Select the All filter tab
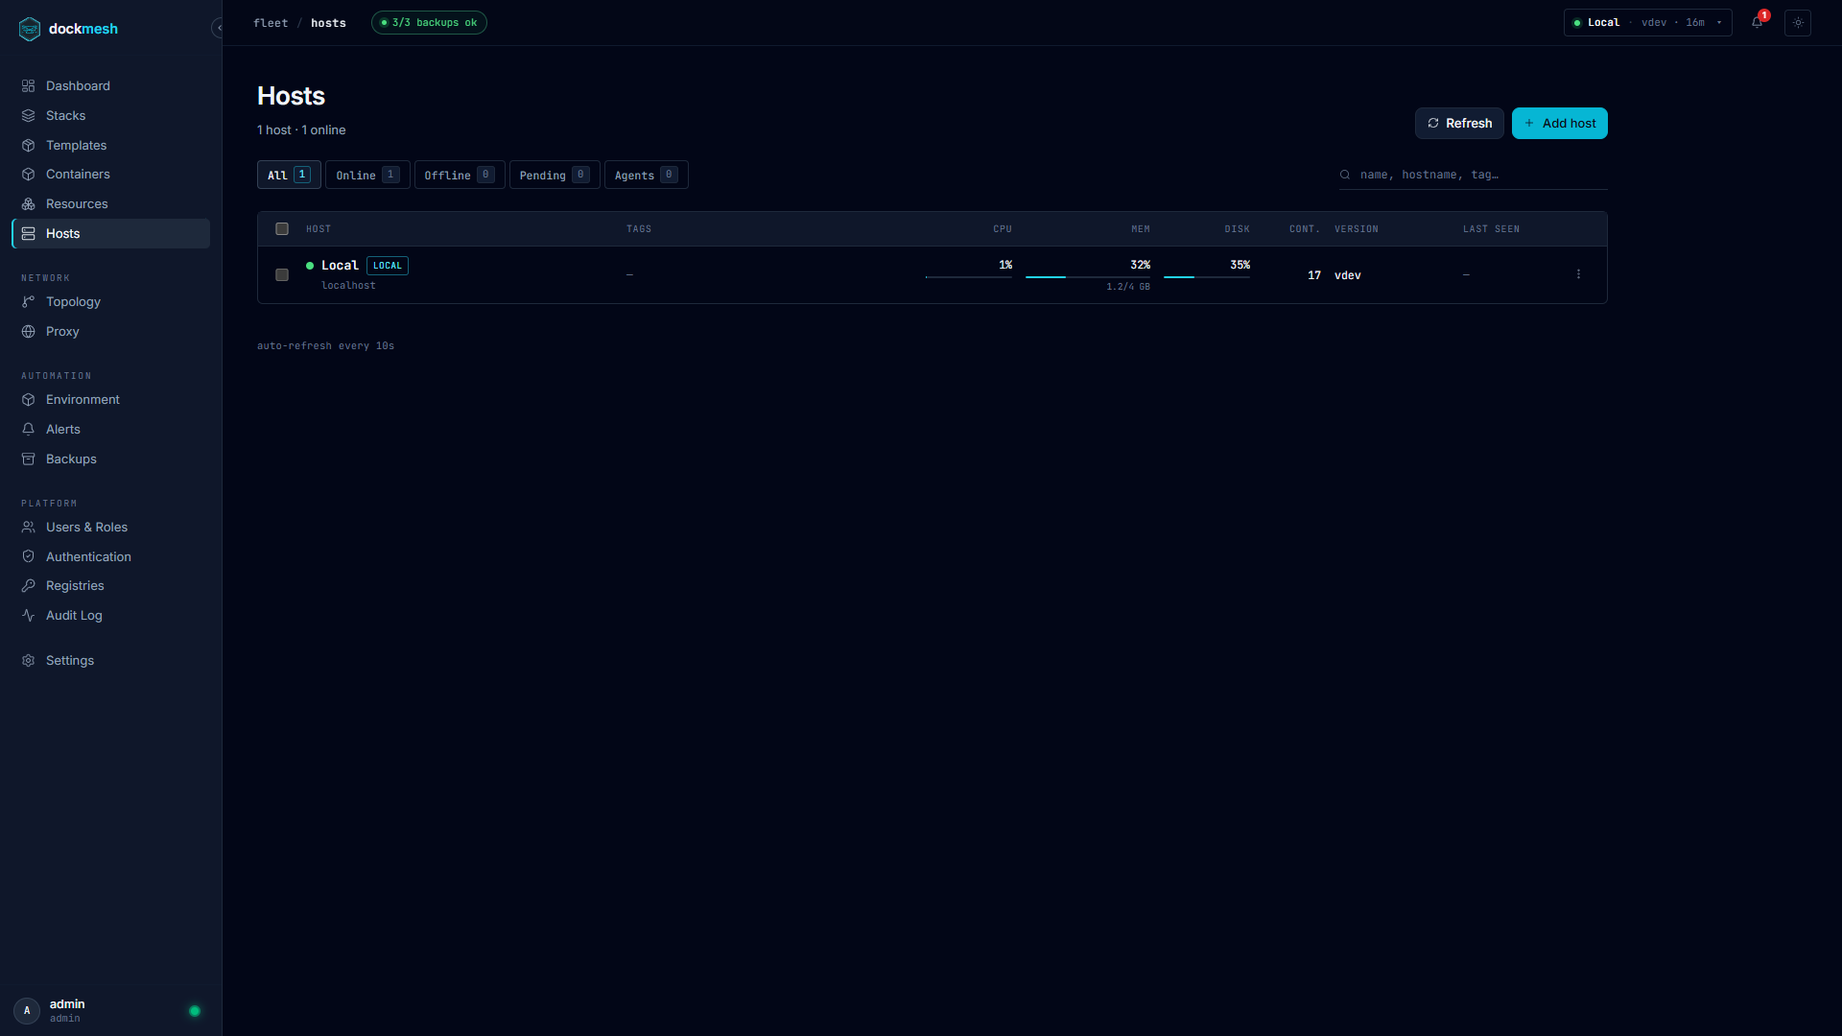Screen dimensions: 1842x1036 point(289,175)
